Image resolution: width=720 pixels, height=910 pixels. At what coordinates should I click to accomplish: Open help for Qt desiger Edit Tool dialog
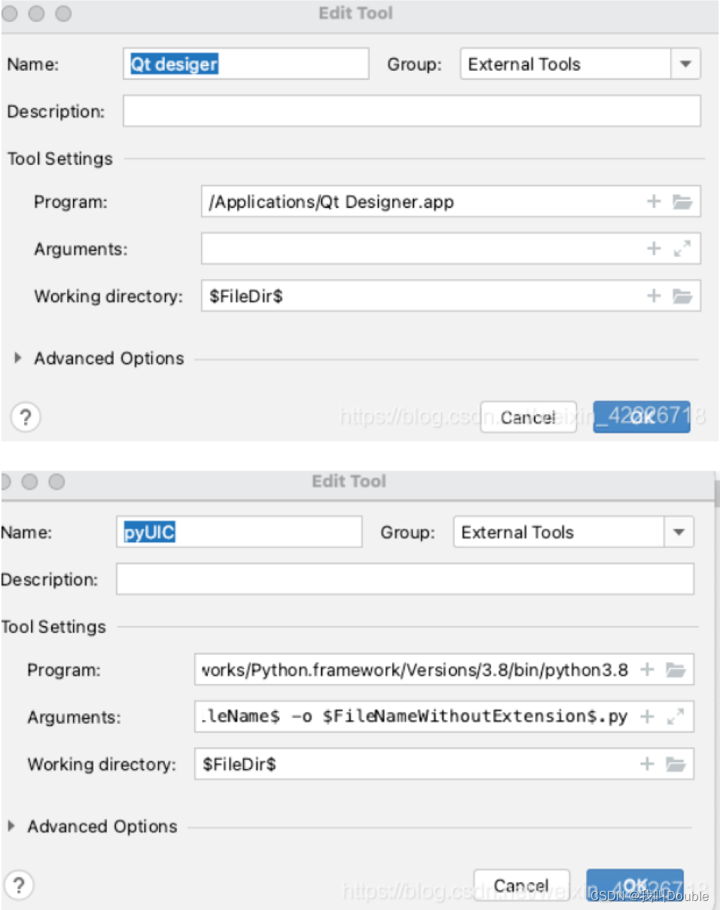click(x=25, y=417)
